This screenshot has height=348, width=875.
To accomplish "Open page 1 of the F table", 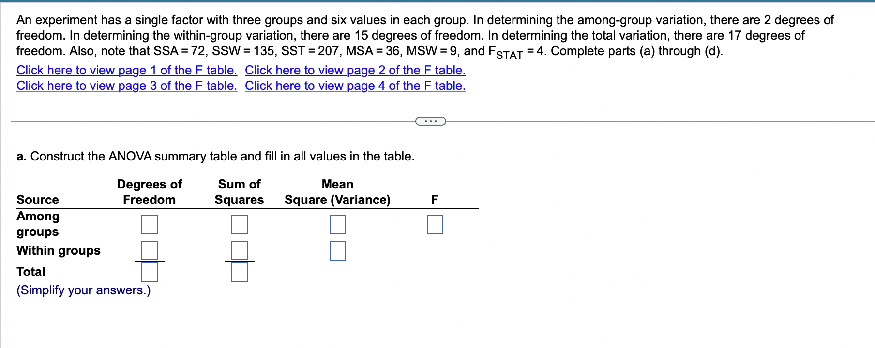I will pos(125,70).
